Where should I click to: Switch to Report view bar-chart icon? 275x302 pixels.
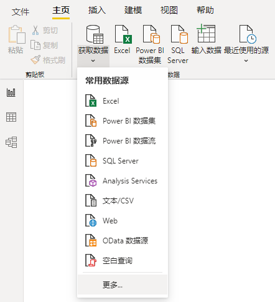tap(11, 92)
